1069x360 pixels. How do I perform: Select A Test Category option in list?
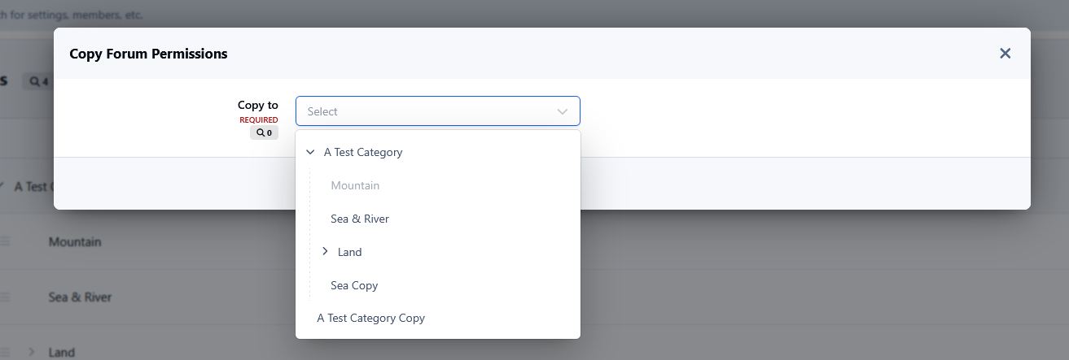coord(363,152)
